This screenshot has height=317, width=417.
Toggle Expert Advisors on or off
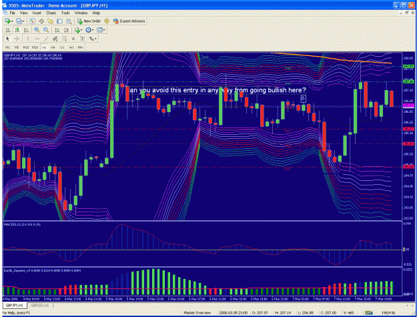coord(129,21)
